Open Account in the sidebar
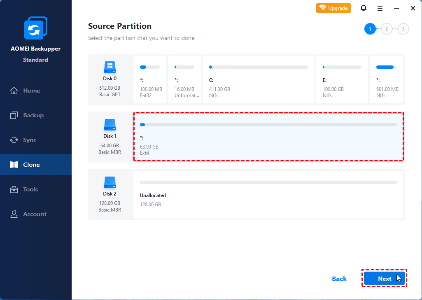The height and width of the screenshot is (300, 422). 35,214
